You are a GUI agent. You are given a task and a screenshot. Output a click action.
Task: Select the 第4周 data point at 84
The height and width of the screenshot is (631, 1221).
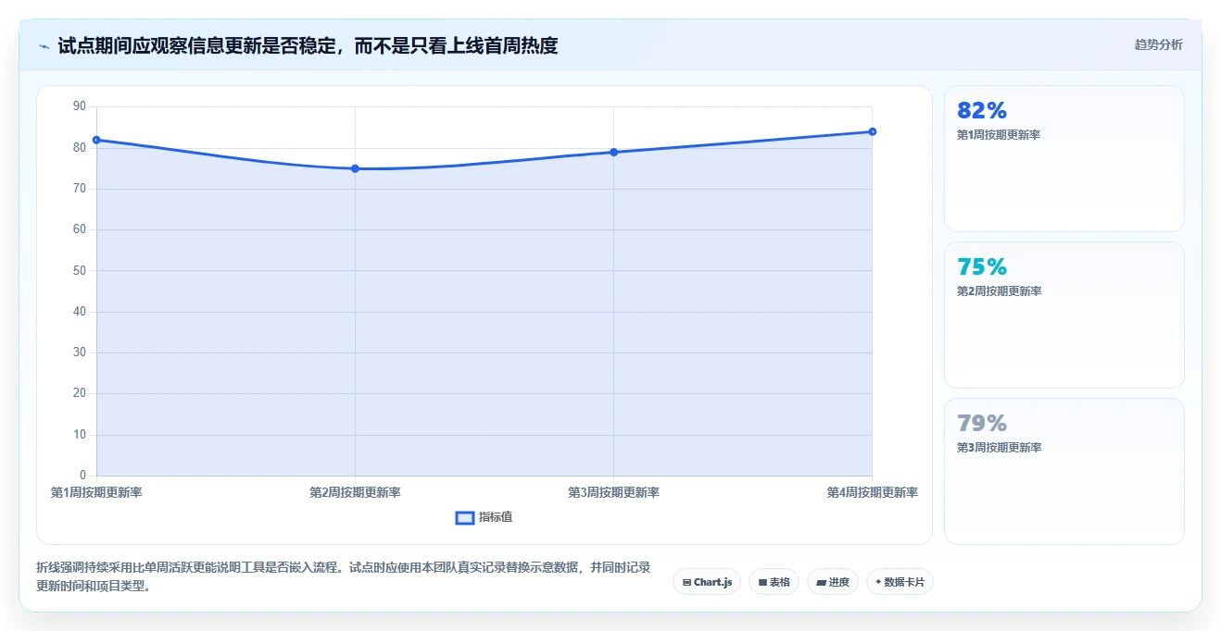tap(872, 131)
